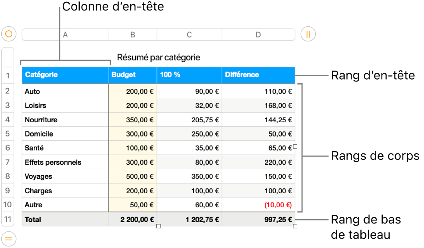Viewport: 424px width, 248px height.
Task: Click the Catégorie header cell
Action: (65, 75)
